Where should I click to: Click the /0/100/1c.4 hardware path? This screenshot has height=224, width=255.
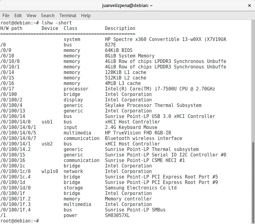tap(15, 177)
